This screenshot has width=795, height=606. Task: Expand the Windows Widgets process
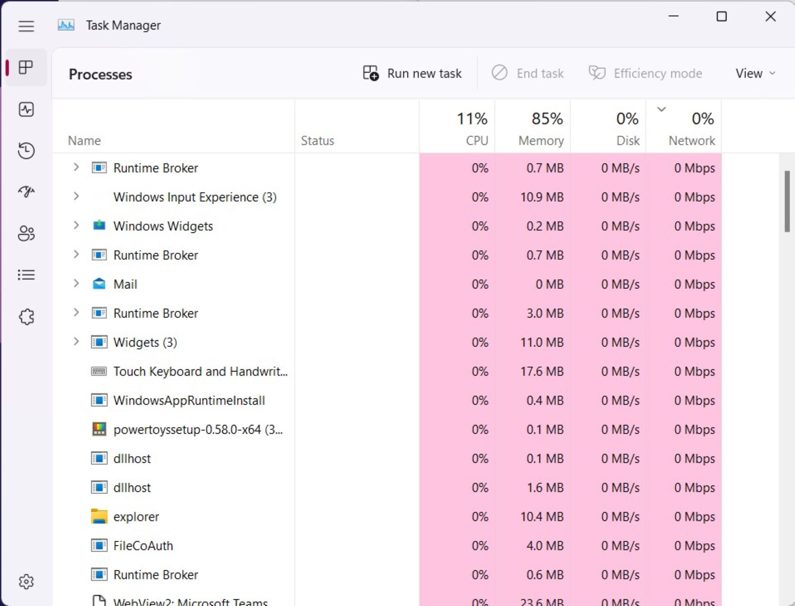76,225
